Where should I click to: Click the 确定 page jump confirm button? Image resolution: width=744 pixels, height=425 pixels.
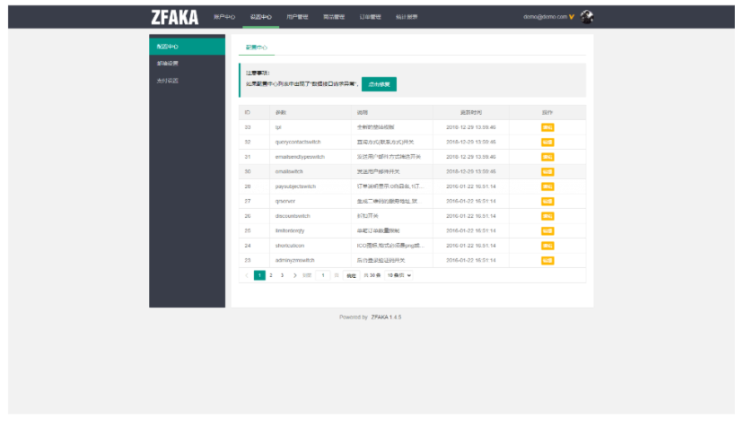(x=351, y=275)
